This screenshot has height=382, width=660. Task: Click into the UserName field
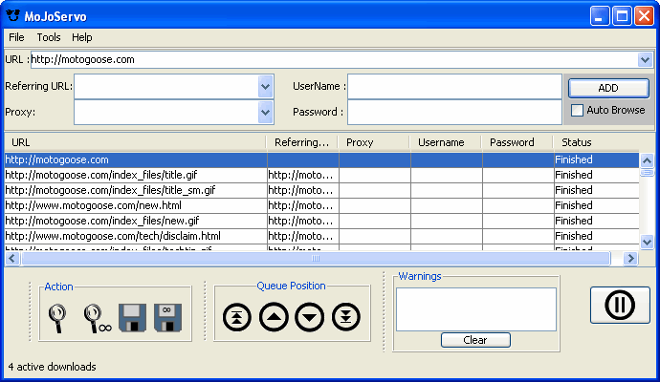coord(453,86)
